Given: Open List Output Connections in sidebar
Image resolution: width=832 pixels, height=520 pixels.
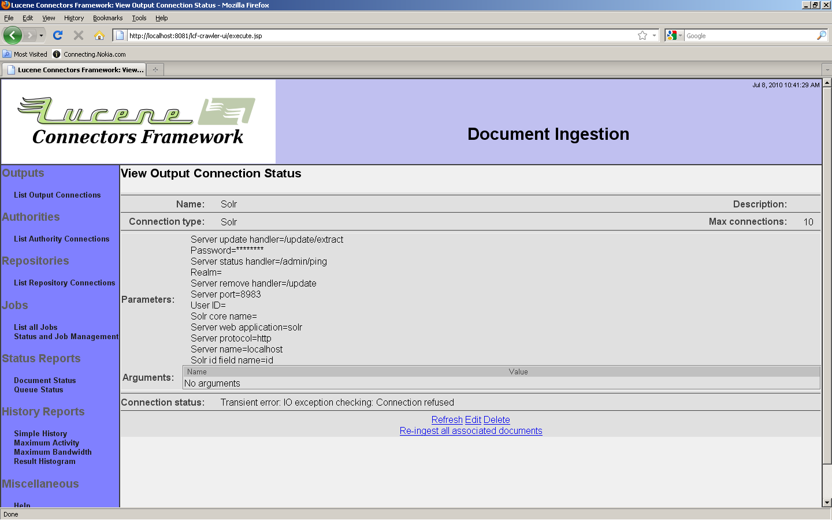Looking at the screenshot, I should pos(57,195).
